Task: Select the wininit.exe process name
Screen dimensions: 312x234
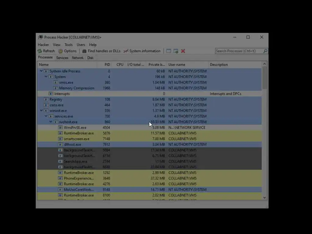Action: 58,110
